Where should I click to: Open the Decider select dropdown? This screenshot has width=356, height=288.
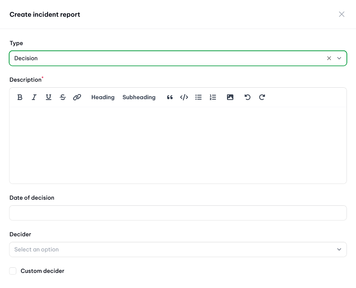tap(178, 250)
